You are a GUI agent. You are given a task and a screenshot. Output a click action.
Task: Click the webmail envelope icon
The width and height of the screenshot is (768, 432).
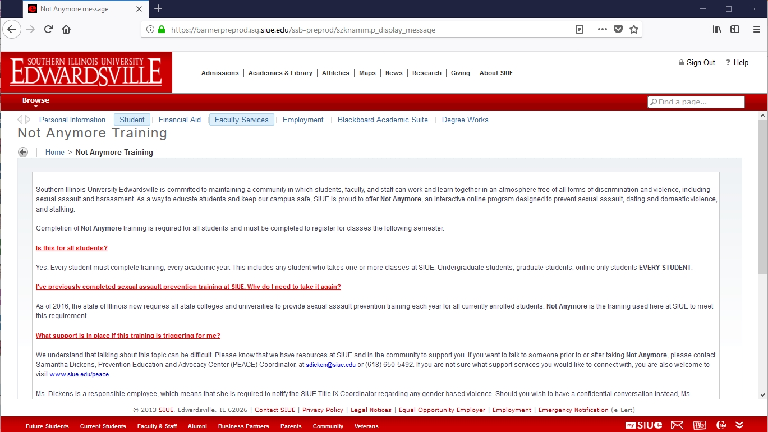click(677, 425)
